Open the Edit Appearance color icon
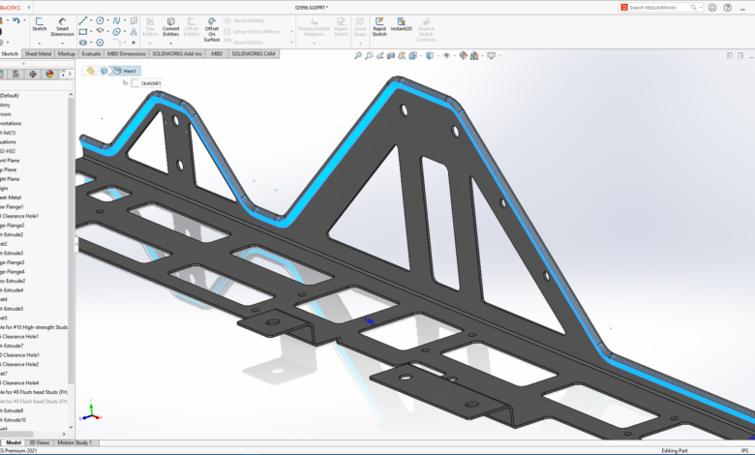Viewport: 755px width, 455px height. [464, 55]
